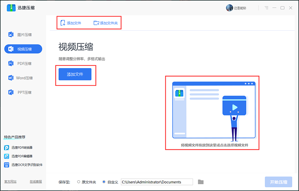Click the nickname 这是昵称
This screenshot has height=191, width=299.
[x=240, y=8]
